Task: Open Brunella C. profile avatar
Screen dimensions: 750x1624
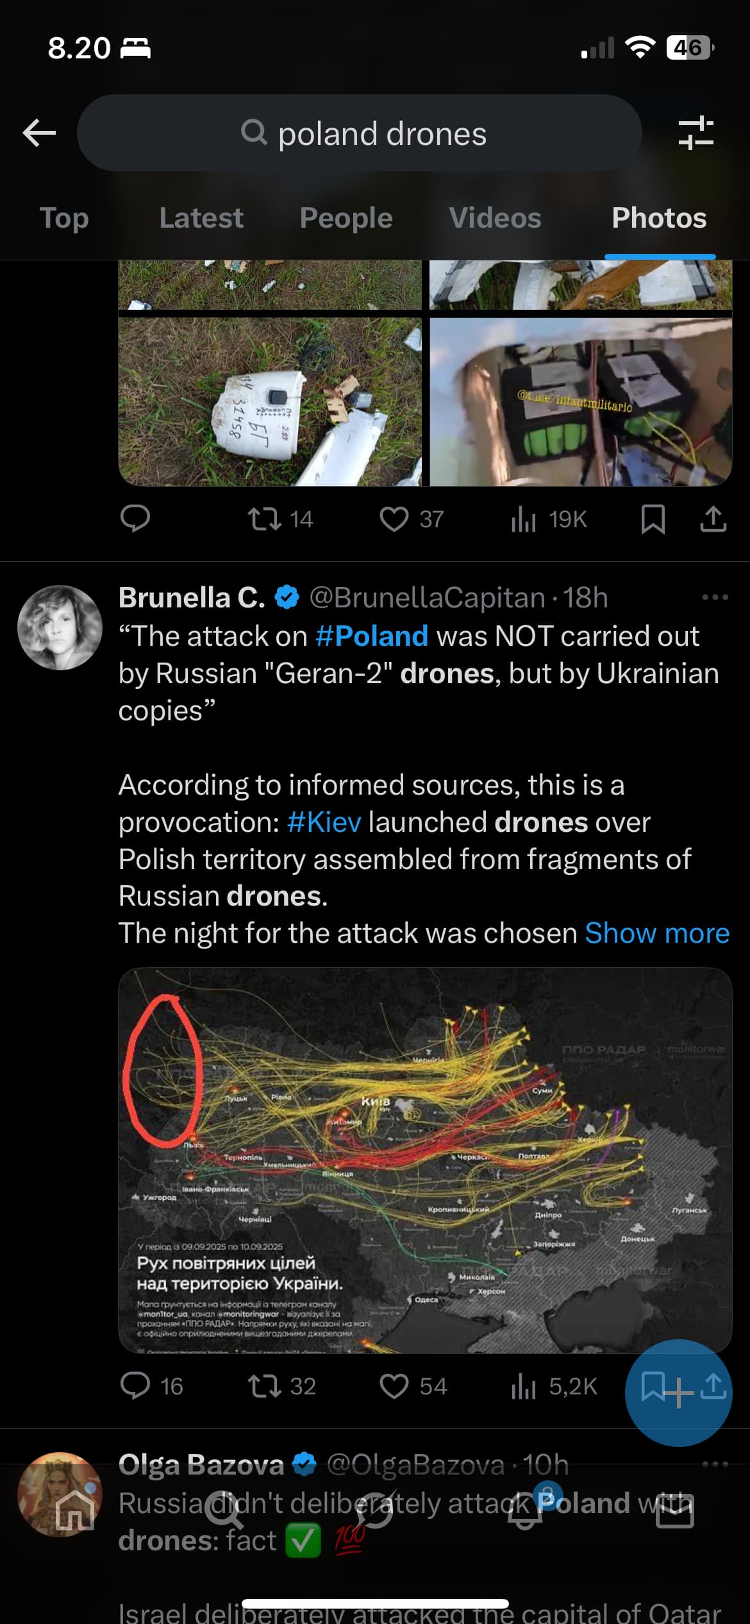Action: [x=60, y=627]
